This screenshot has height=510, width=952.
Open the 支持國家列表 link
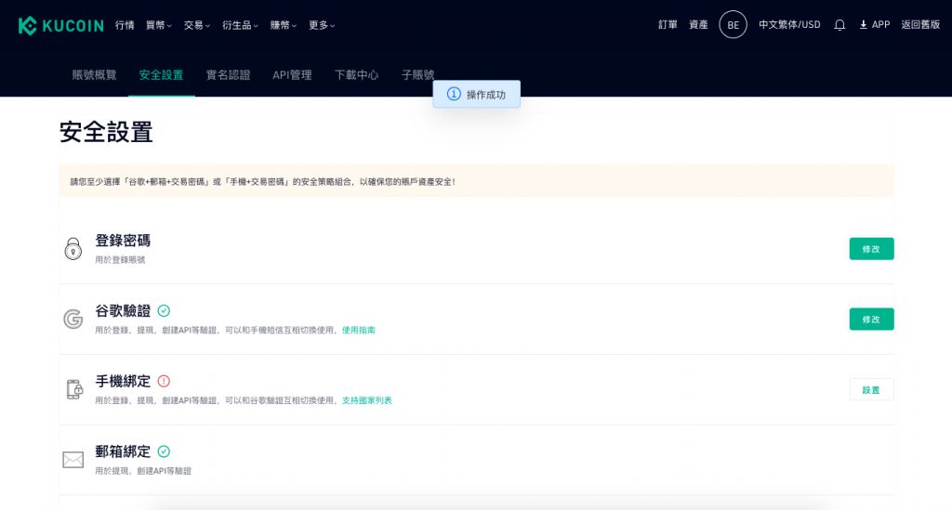pyautogui.click(x=366, y=400)
